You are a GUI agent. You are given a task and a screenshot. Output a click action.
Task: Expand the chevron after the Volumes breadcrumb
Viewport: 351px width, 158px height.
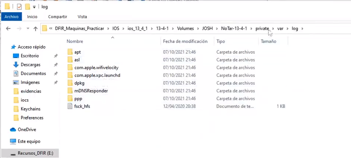click(x=198, y=28)
